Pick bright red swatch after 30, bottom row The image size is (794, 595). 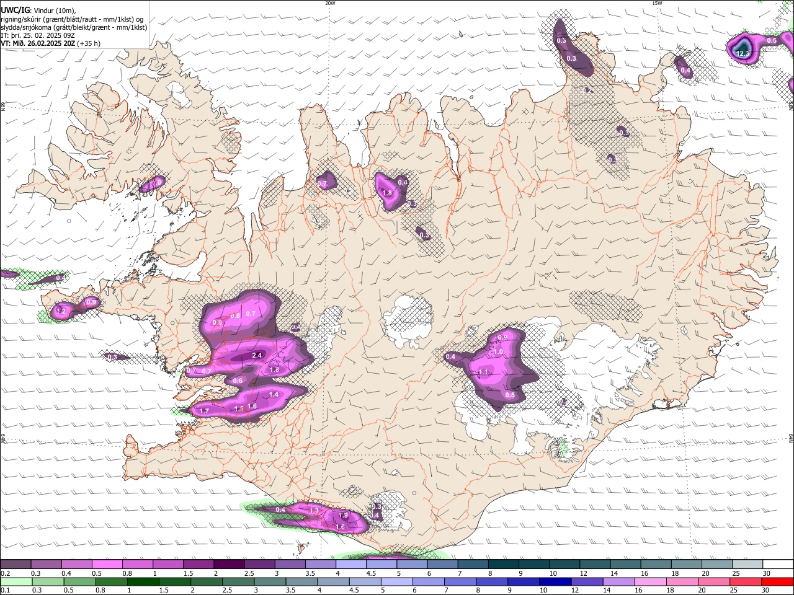point(778,582)
